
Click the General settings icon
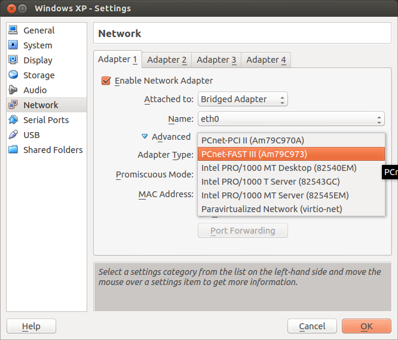coord(13,30)
